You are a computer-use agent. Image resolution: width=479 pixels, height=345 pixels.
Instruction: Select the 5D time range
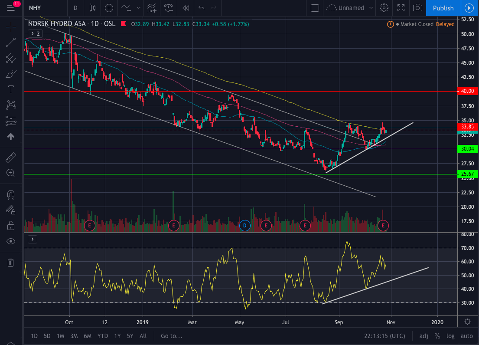(x=47, y=336)
